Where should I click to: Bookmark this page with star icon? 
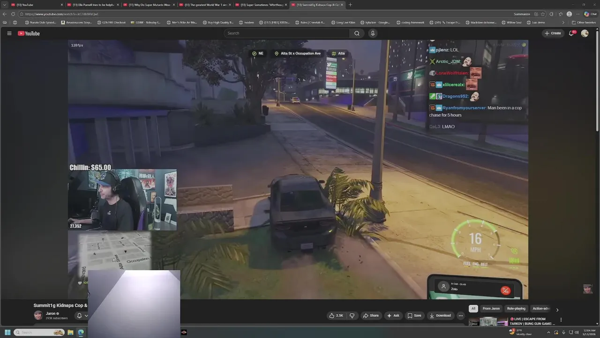(543, 14)
